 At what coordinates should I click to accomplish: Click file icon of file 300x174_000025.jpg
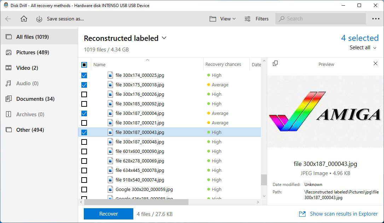(x=110, y=75)
